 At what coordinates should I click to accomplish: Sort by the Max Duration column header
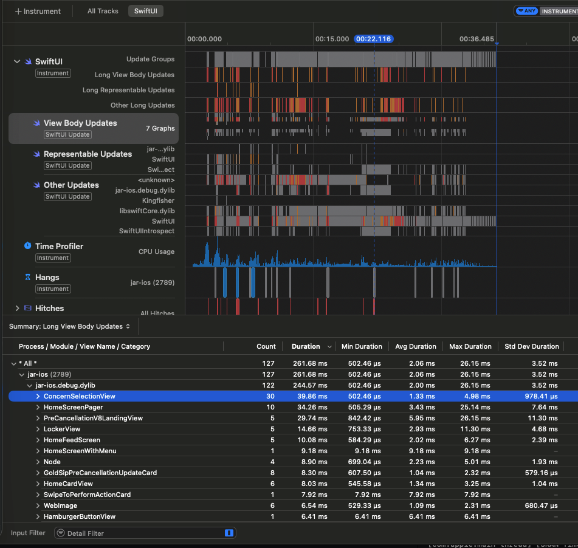(470, 346)
